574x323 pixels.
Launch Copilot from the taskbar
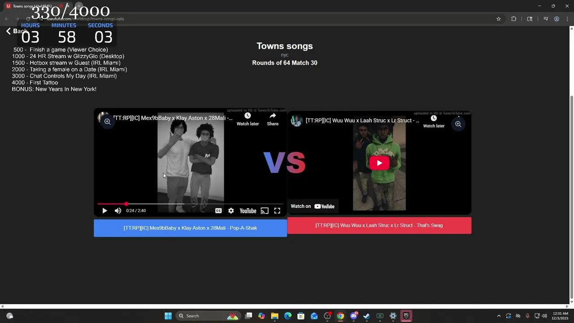coord(261,316)
